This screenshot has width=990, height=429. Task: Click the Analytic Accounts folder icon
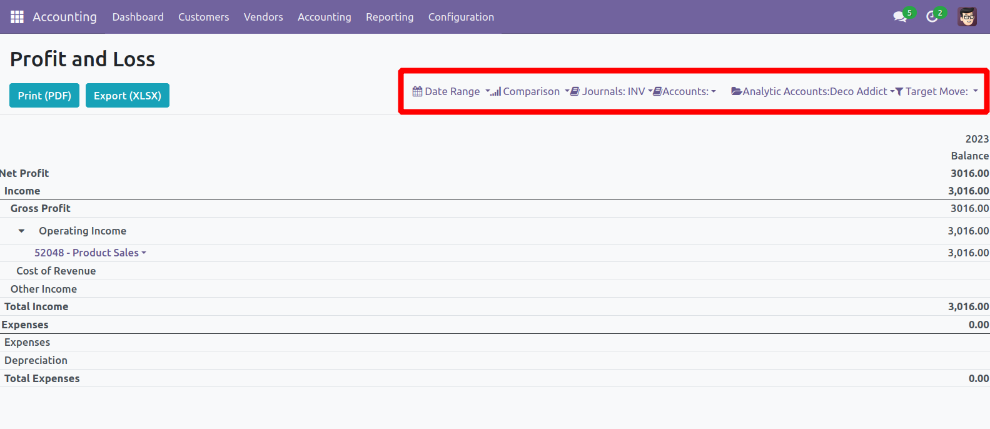pyautogui.click(x=737, y=91)
